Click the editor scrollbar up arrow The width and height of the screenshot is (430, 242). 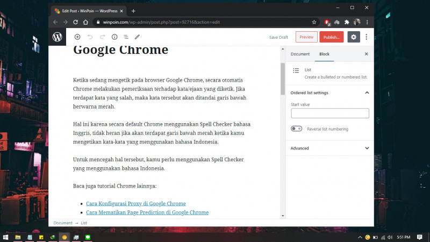283,49
